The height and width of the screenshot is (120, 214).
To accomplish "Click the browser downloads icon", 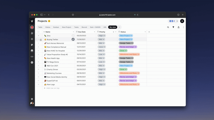I will pos(178,15).
